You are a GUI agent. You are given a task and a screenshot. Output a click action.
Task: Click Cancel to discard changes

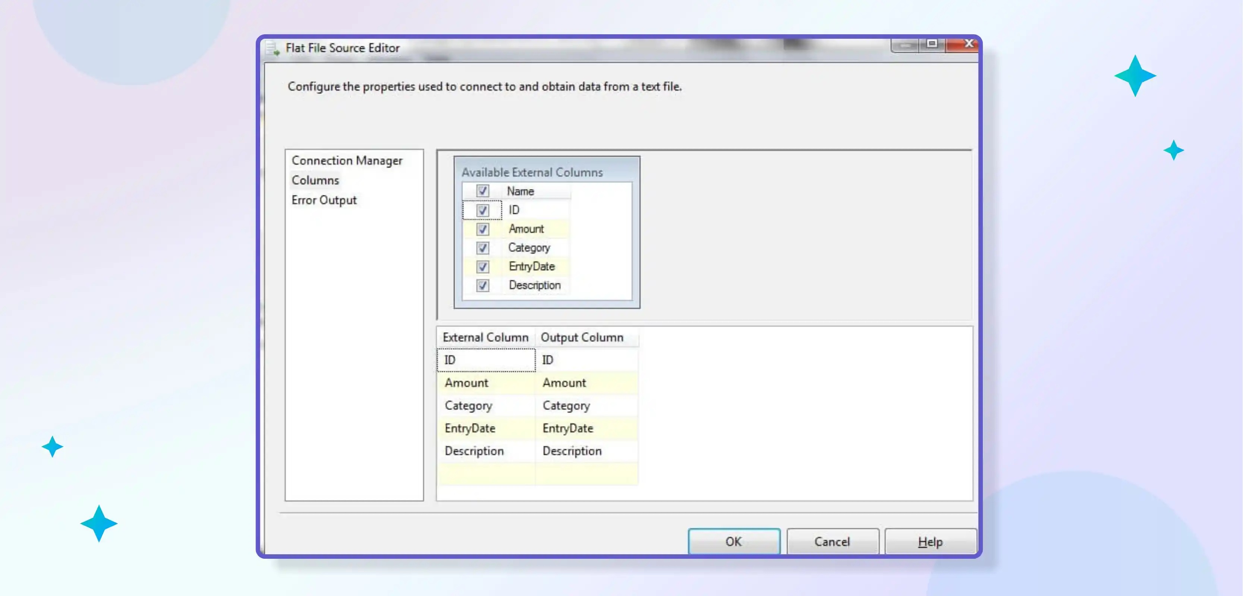click(x=833, y=541)
